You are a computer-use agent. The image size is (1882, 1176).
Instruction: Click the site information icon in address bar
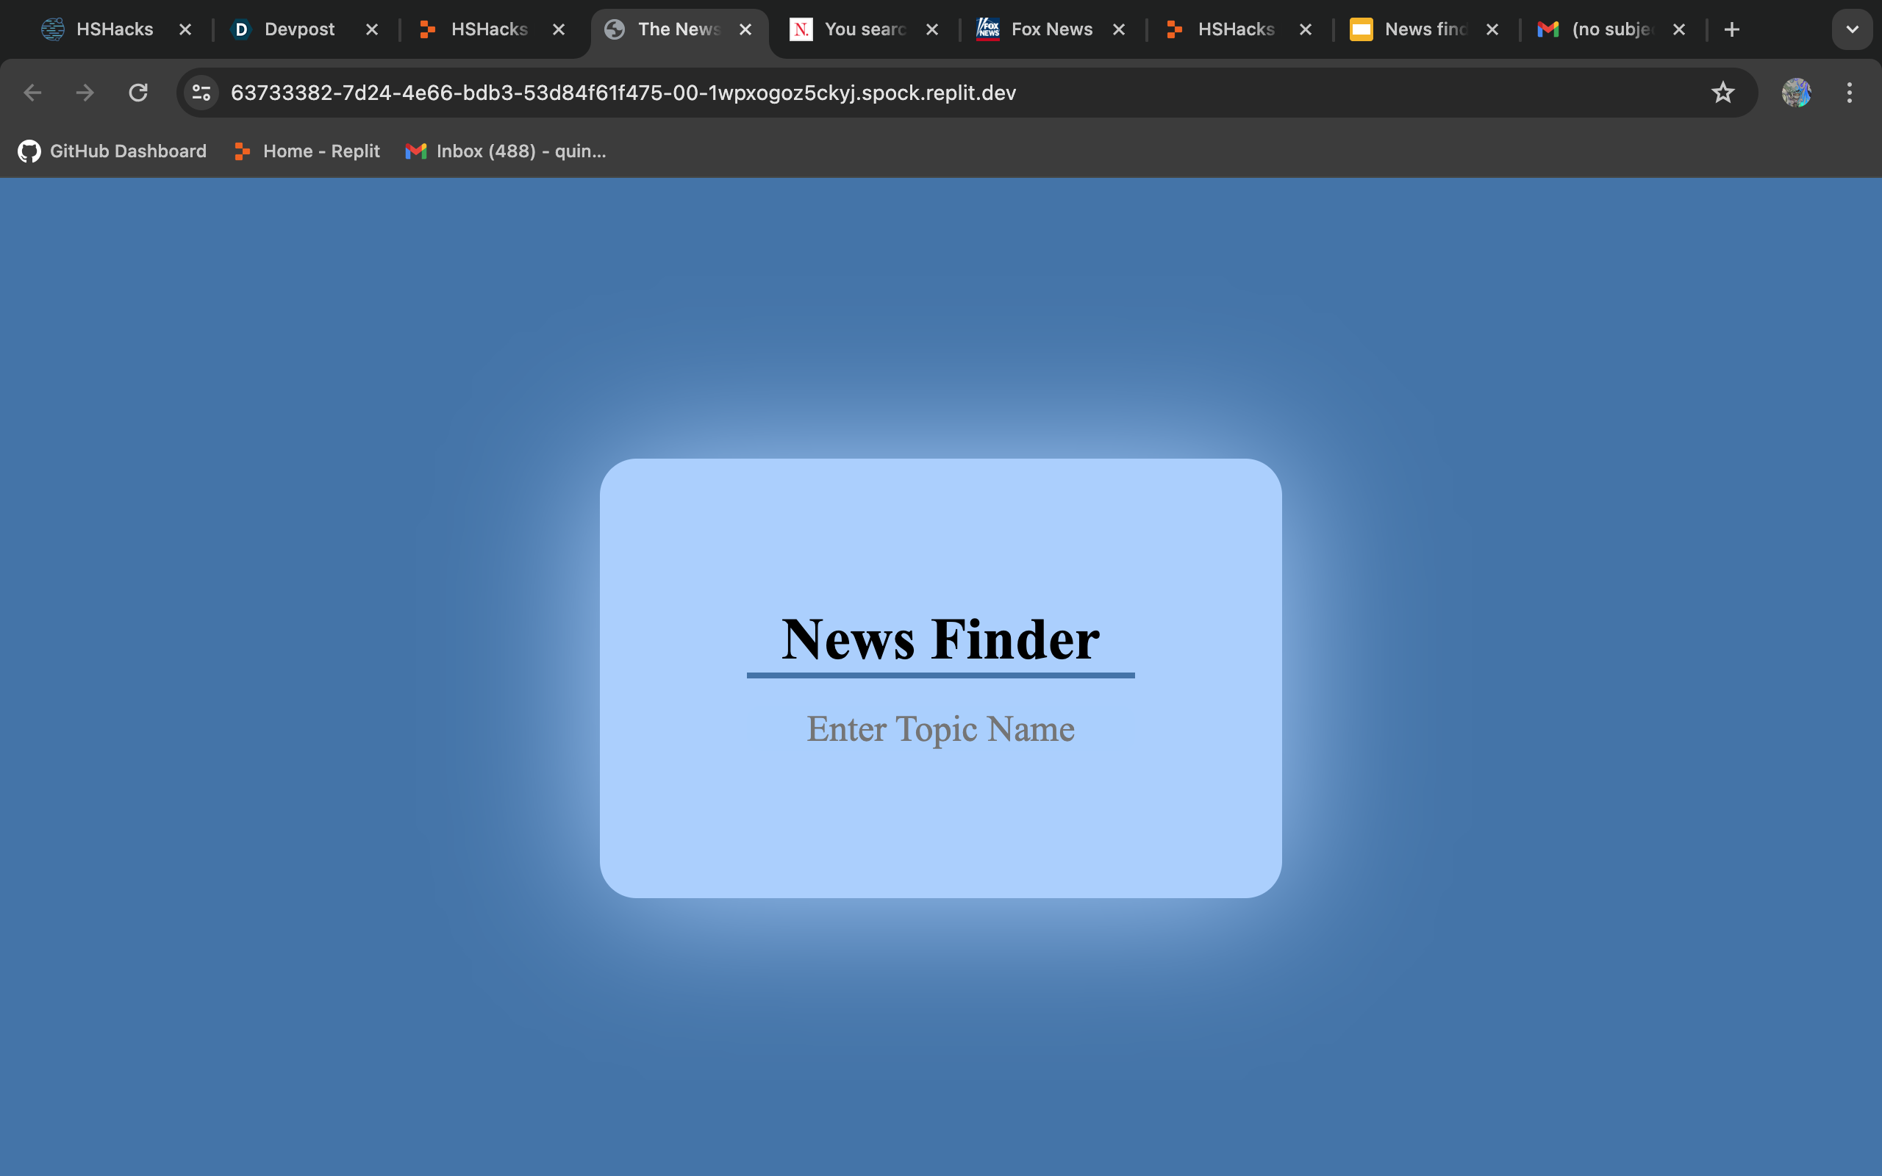pyautogui.click(x=201, y=93)
